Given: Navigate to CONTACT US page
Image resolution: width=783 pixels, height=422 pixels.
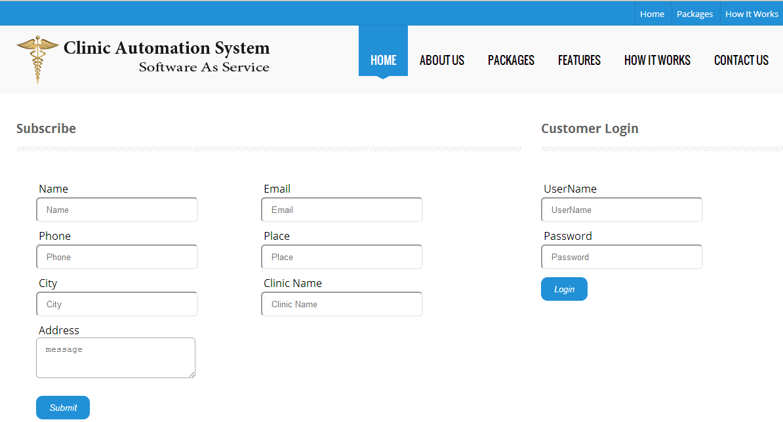Looking at the screenshot, I should click(741, 60).
